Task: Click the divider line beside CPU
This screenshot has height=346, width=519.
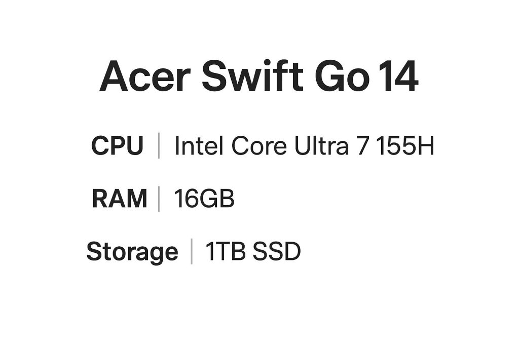Action: click(x=159, y=145)
